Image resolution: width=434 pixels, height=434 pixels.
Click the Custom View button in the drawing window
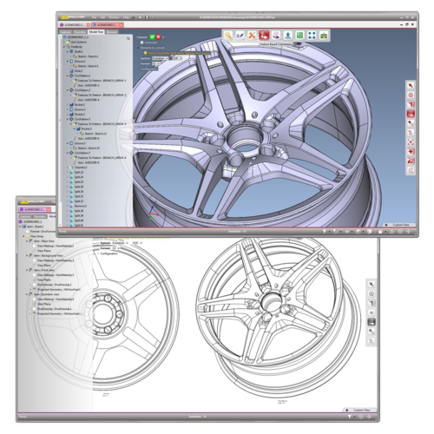coord(359,410)
